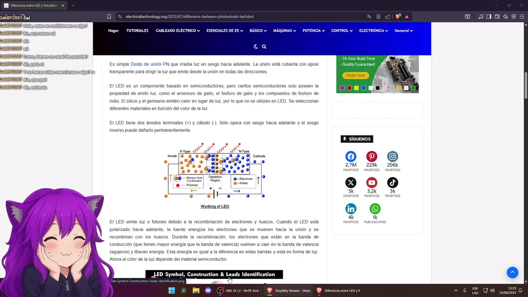The image size is (528, 297).
Task: Open the TUTORIALES nav item
Action: pyautogui.click(x=137, y=31)
